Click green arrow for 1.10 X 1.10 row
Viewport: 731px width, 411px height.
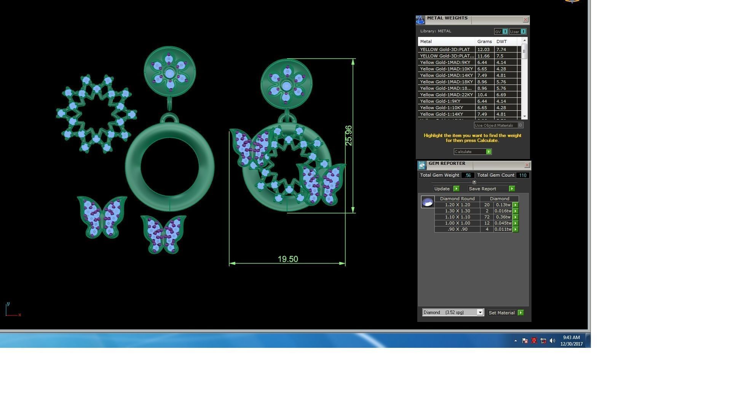[x=516, y=217]
